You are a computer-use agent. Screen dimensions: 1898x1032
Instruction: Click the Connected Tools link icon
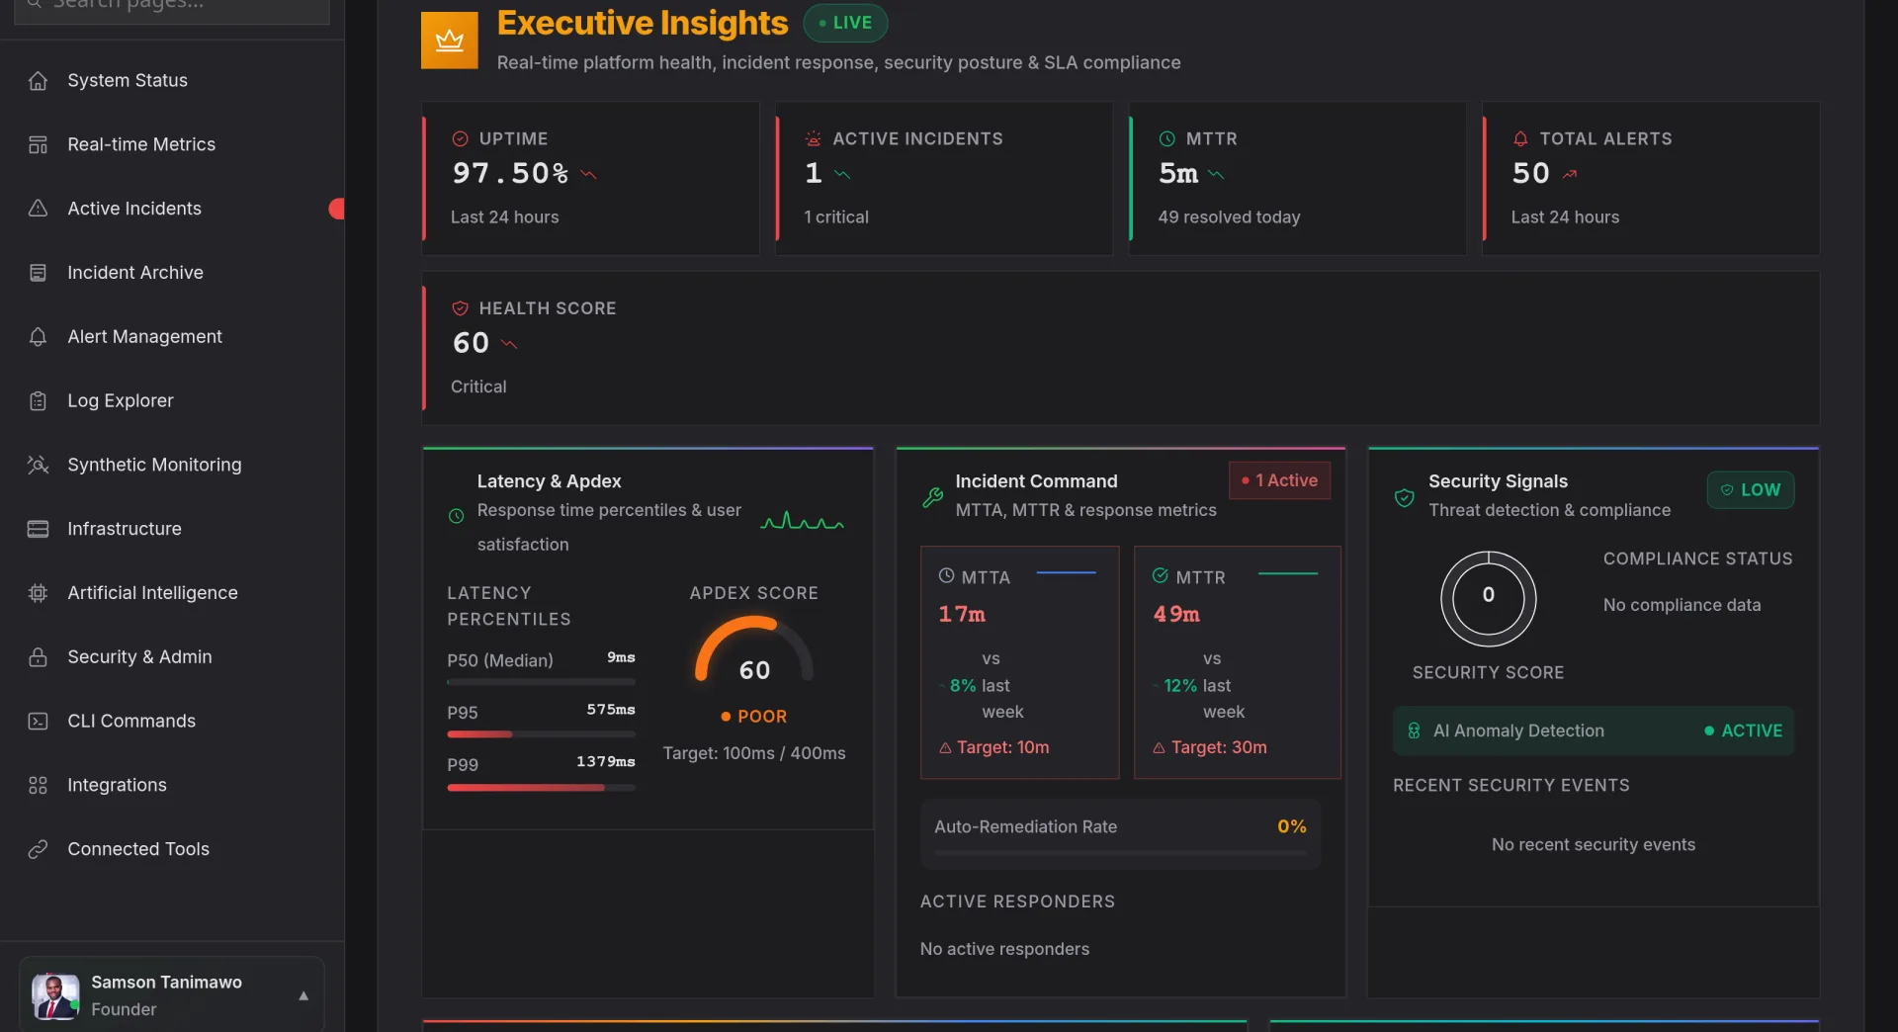pos(38,849)
